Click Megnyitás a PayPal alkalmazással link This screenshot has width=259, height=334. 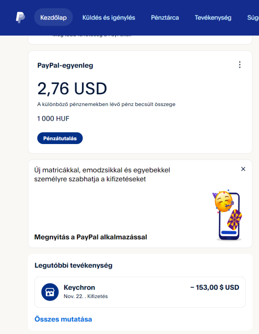click(x=91, y=237)
